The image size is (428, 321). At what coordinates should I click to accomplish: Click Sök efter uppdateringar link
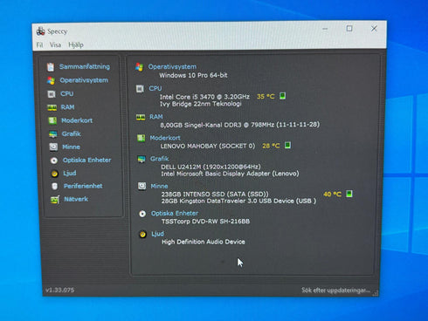[x=335, y=290]
